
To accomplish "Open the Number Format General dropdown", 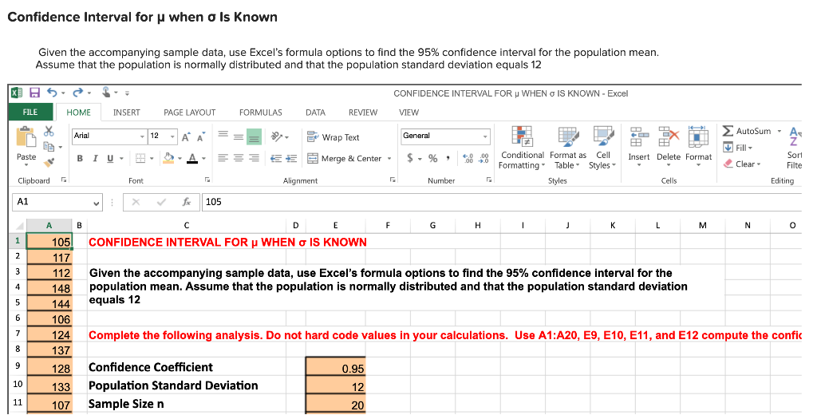I will coord(485,136).
